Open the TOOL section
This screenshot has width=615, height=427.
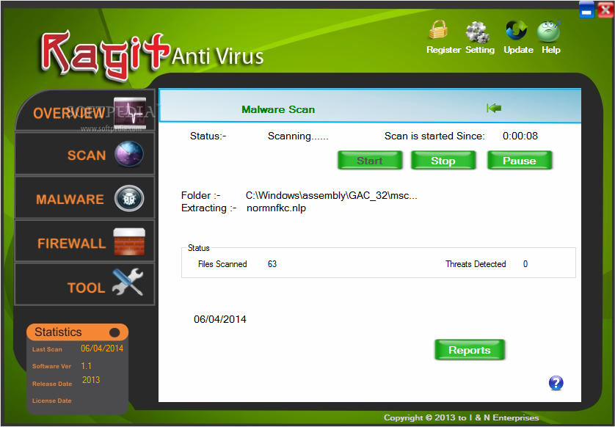tap(84, 284)
